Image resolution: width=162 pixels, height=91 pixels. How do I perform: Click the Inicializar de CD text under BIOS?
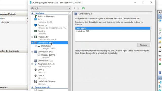pyautogui.click(x=45, y=22)
